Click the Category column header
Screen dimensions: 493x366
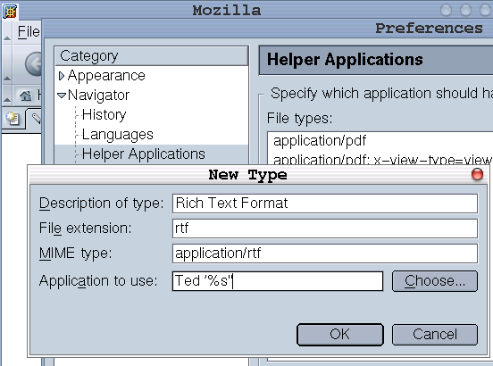pyautogui.click(x=152, y=56)
